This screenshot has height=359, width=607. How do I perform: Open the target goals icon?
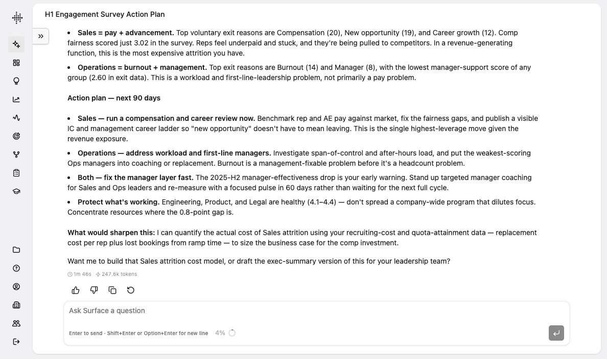(x=16, y=136)
